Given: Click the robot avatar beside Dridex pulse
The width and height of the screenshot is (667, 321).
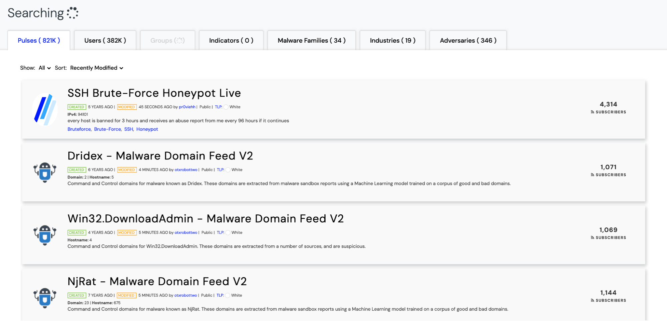Looking at the screenshot, I should [45, 172].
